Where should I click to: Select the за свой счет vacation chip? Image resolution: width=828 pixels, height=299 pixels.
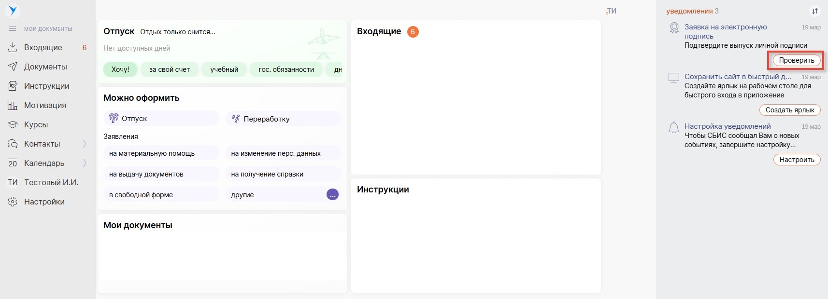(170, 69)
